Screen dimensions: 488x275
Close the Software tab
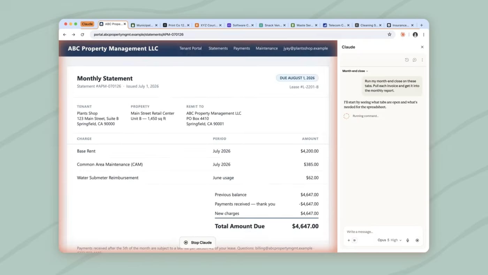[x=252, y=25]
